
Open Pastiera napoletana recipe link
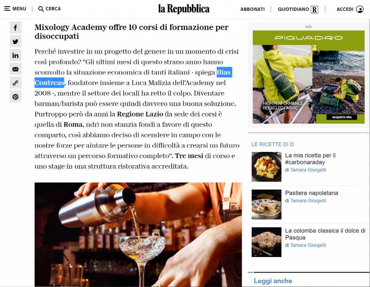coord(311,193)
